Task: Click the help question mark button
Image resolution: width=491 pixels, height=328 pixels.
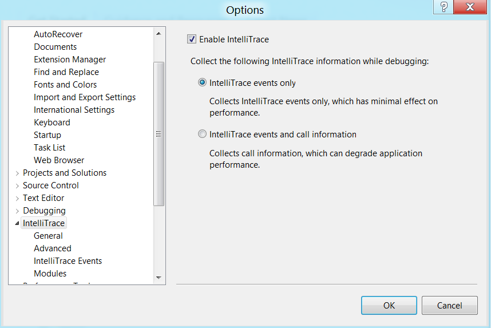Action: [x=444, y=7]
